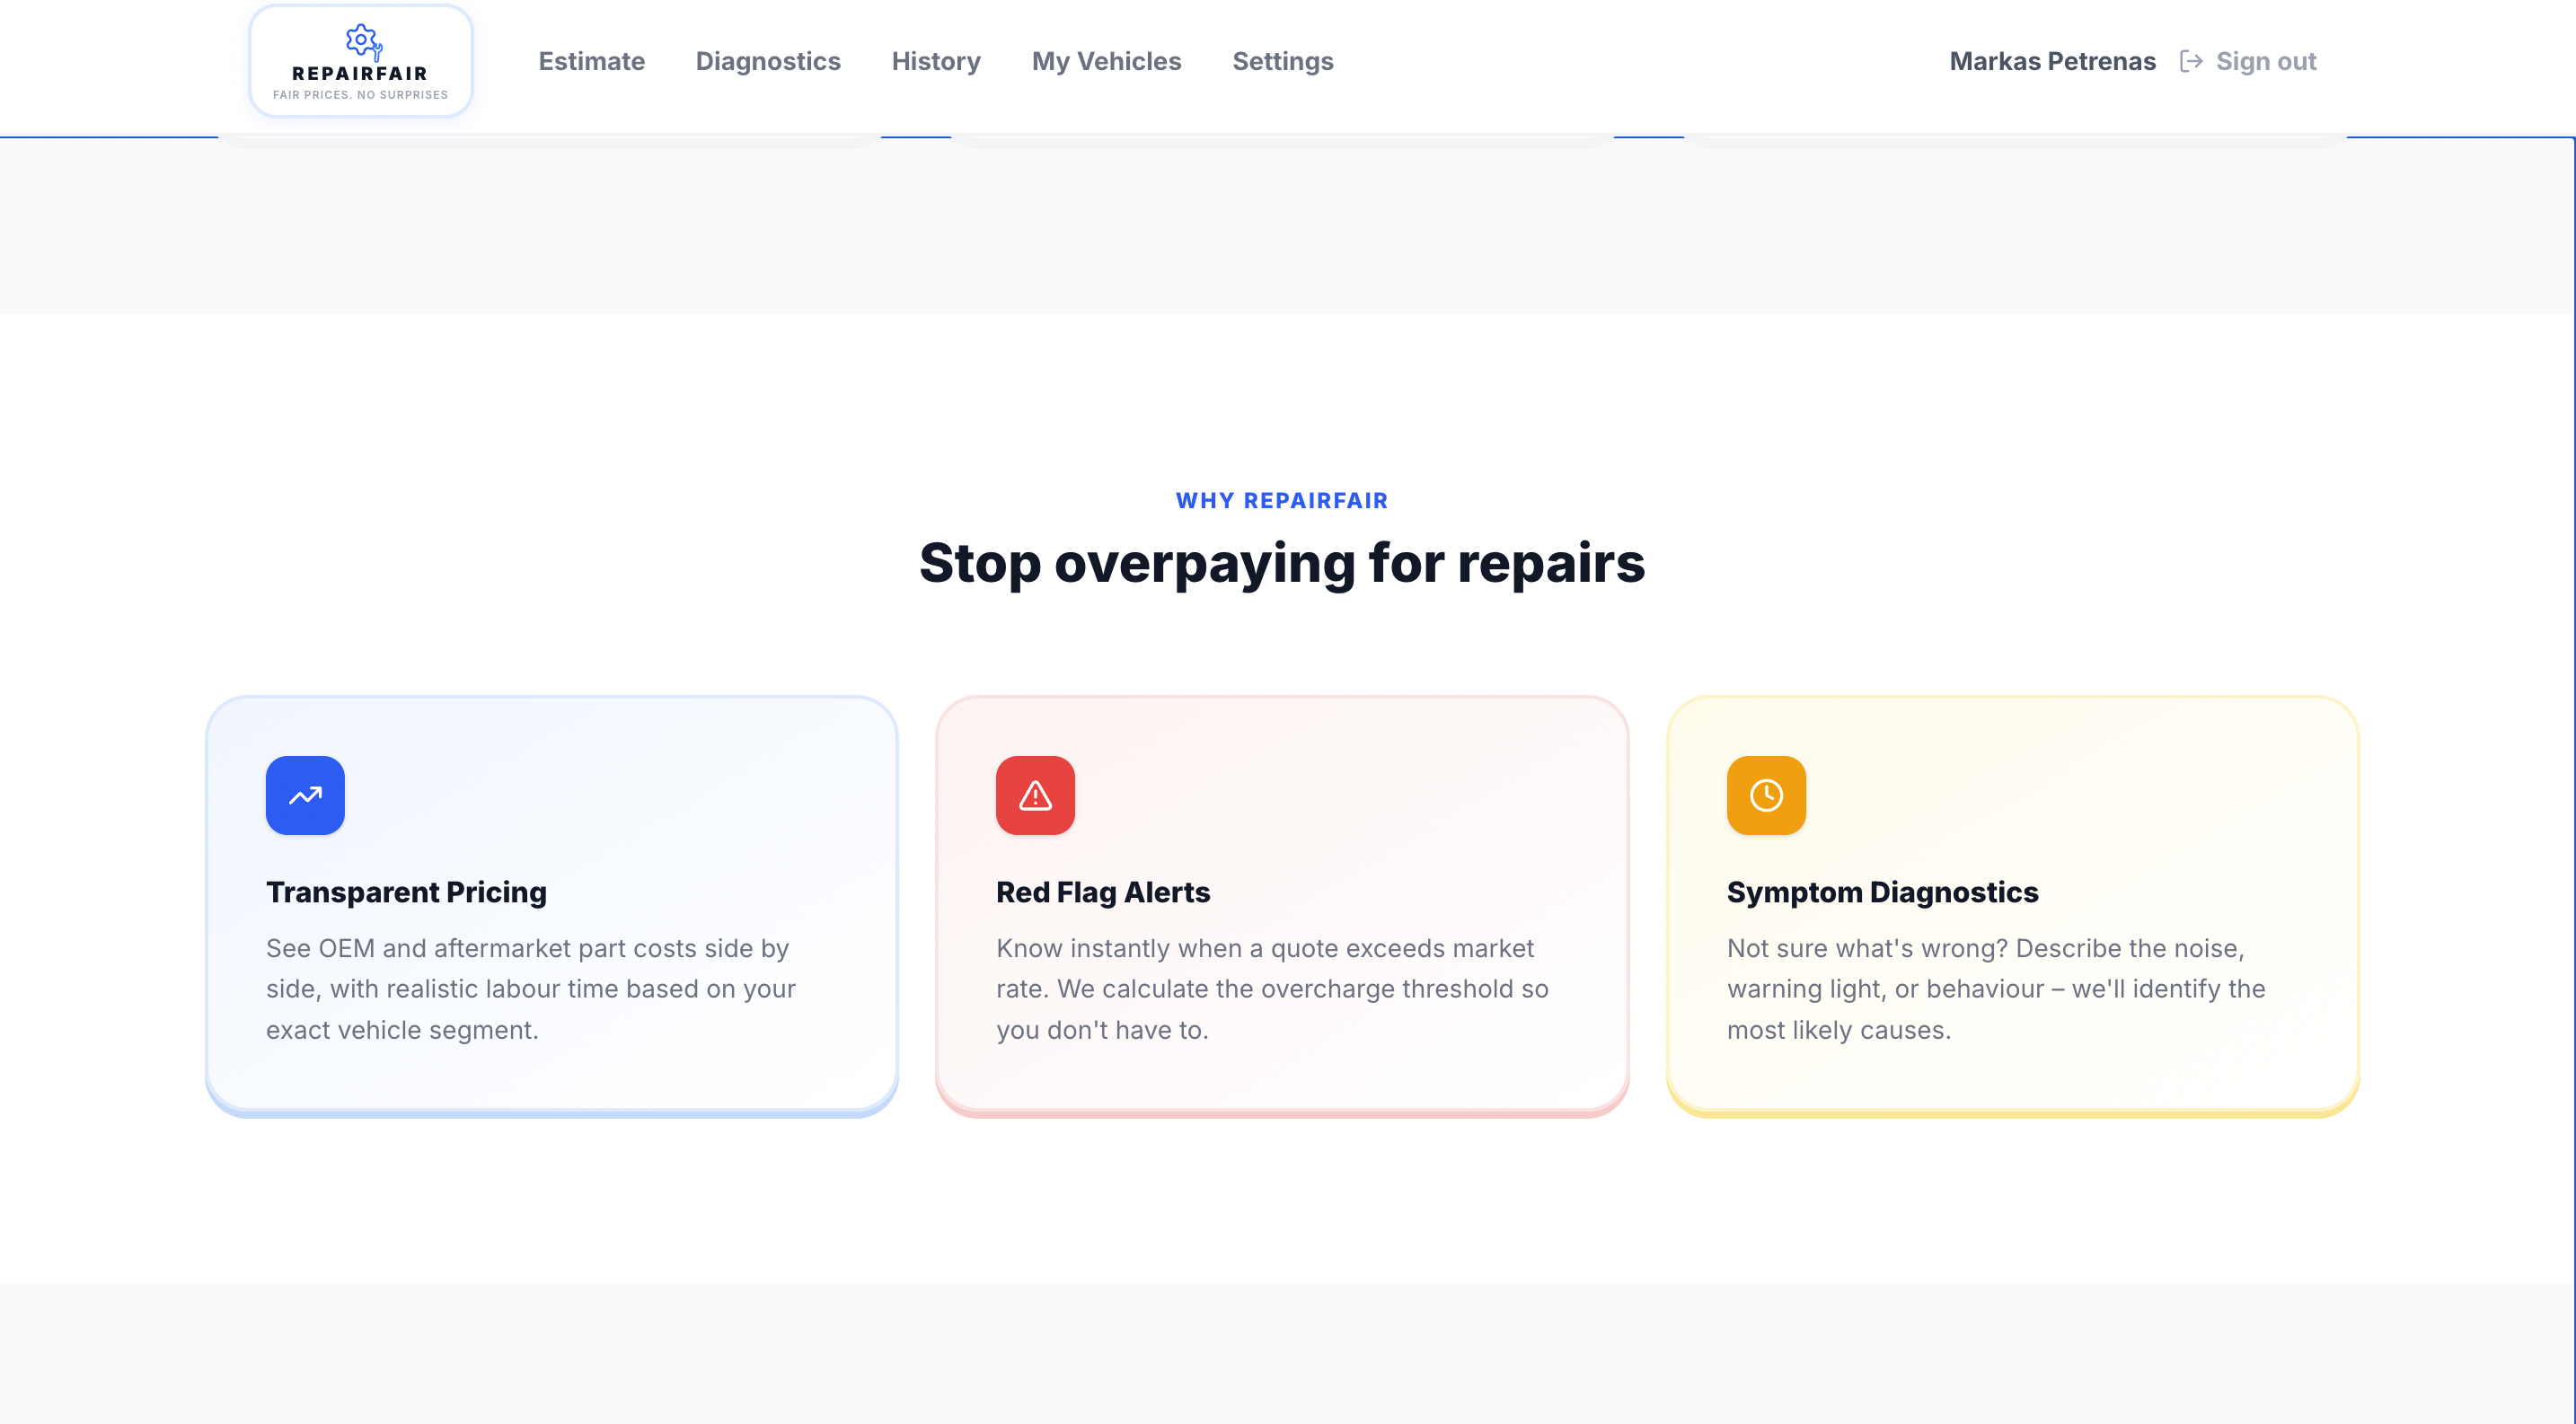Screen dimensions: 2576x1424
Task: Go to Diagnostics in the navbar
Action: click(x=767, y=62)
